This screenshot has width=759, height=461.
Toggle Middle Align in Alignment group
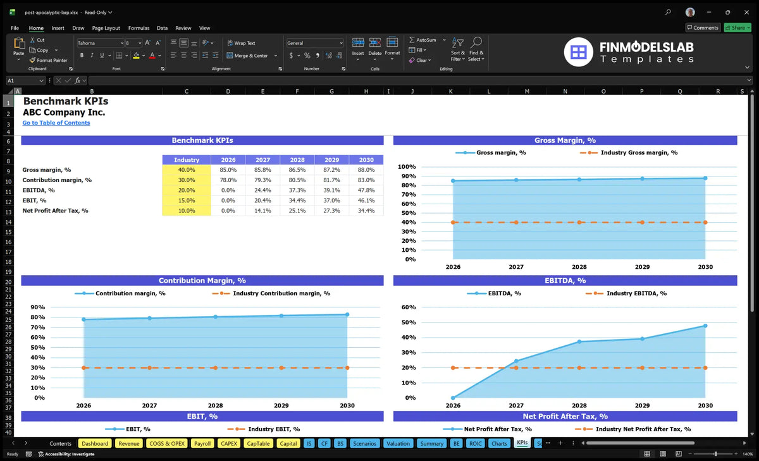pos(184,43)
